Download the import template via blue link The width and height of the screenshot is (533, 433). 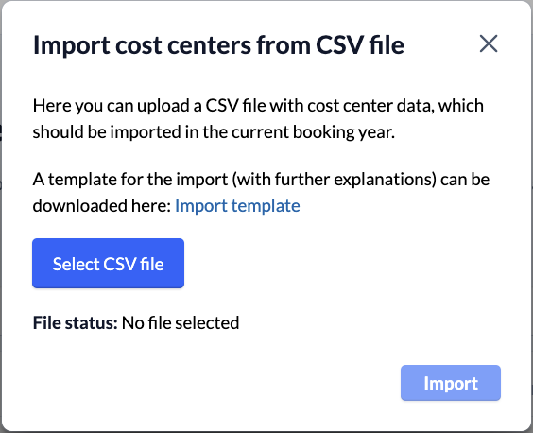tap(237, 206)
